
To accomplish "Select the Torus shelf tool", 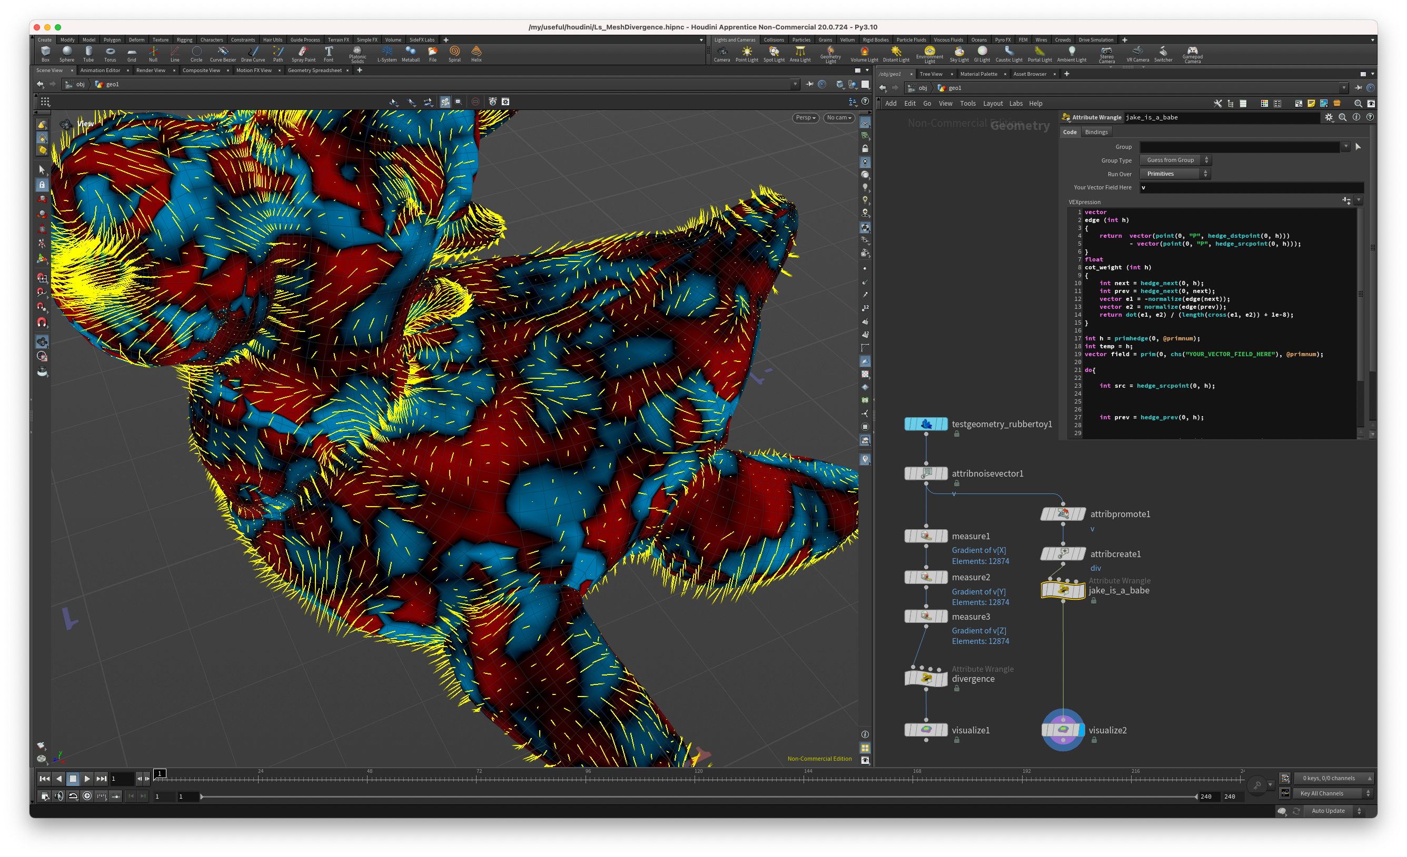I will [x=110, y=54].
